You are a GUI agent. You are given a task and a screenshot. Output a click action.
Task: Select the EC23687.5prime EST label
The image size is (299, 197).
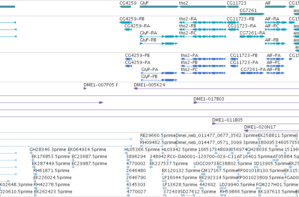point(89,157)
